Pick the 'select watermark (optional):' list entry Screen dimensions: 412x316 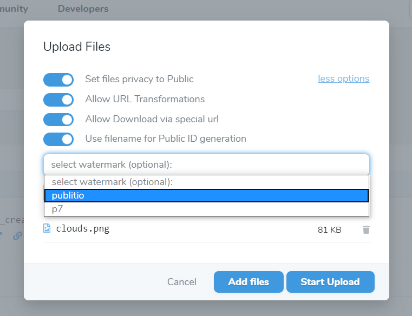click(206, 182)
